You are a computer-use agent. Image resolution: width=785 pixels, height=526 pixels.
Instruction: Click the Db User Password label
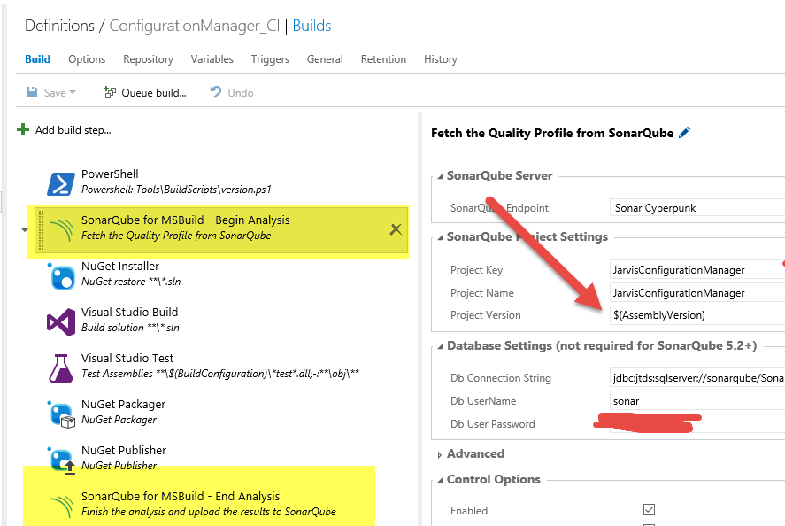(x=493, y=424)
